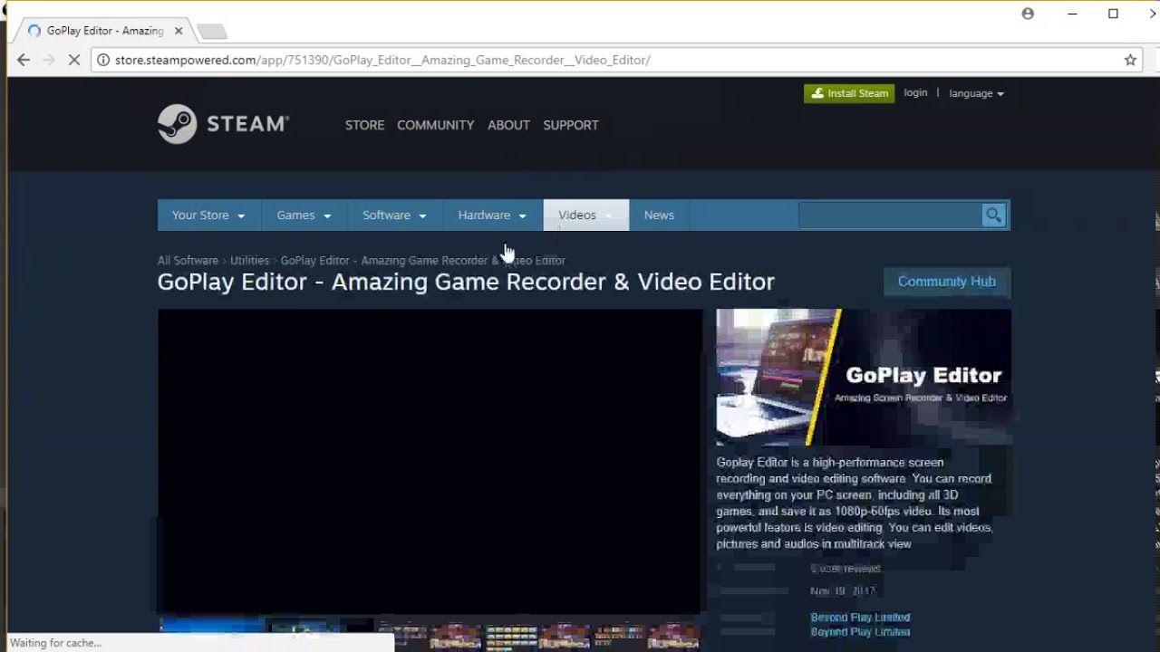The height and width of the screenshot is (652, 1160).
Task: Bookmark this page with the star icon
Action: pos(1130,60)
